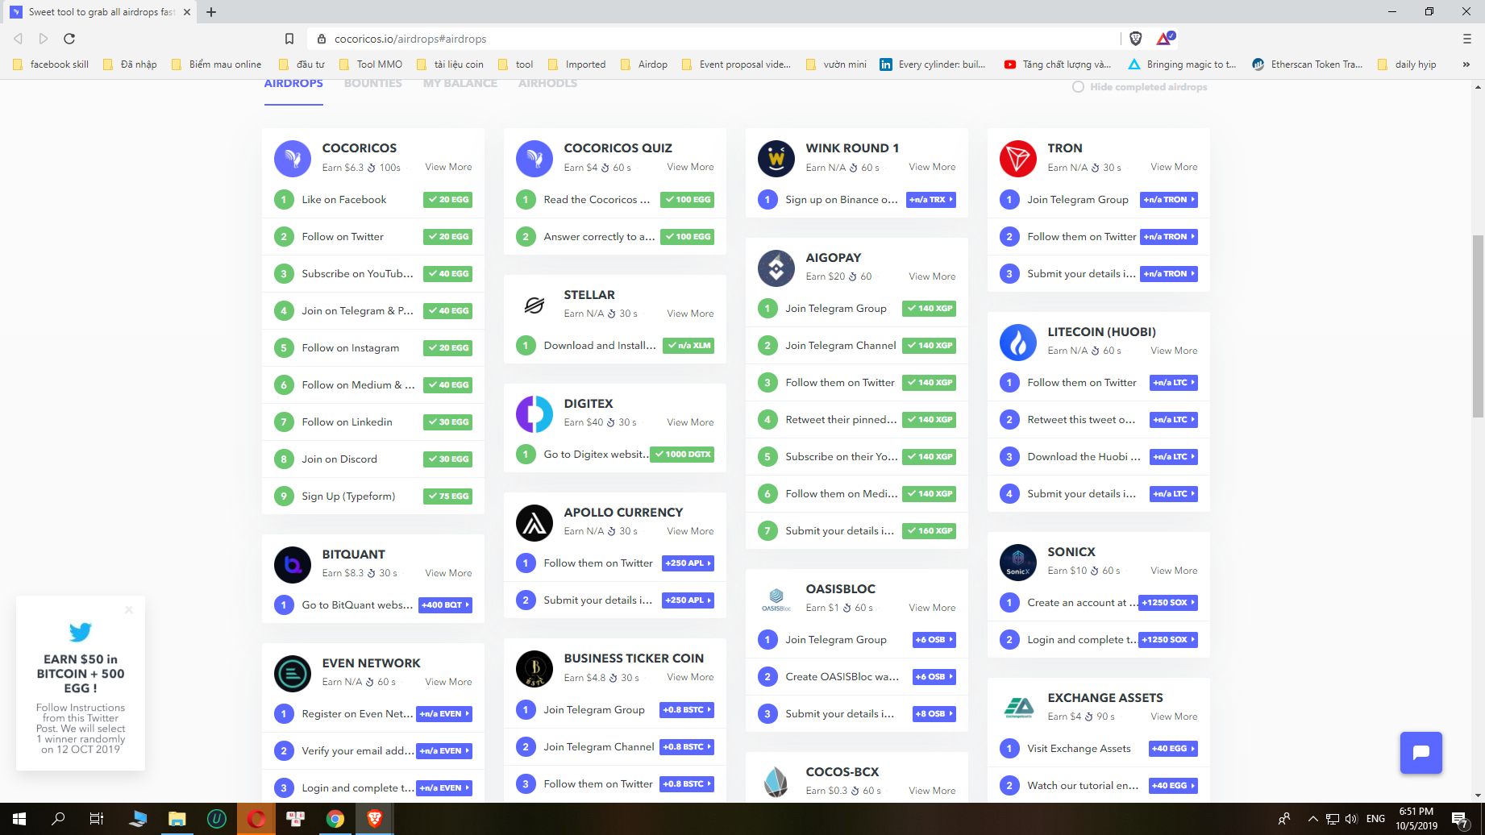Viewport: 1485px width, 835px height.
Task: Click the Litecoin (Huobi) logo icon
Action: click(1017, 343)
